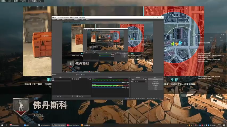Screen dimensions: 227x127
Task: Open the Edit menu in OBS
Action: click(x=59, y=19)
